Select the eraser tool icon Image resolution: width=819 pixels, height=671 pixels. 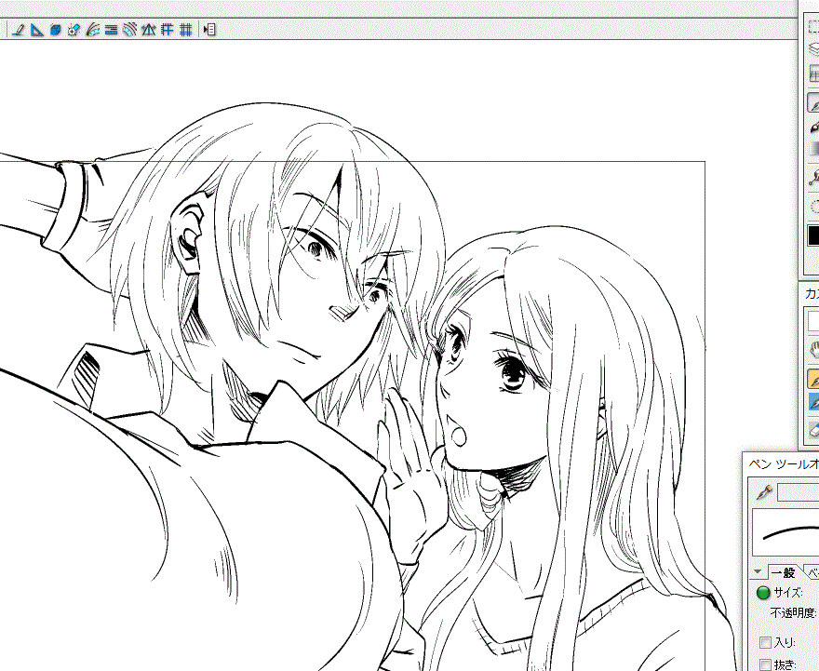point(813,430)
